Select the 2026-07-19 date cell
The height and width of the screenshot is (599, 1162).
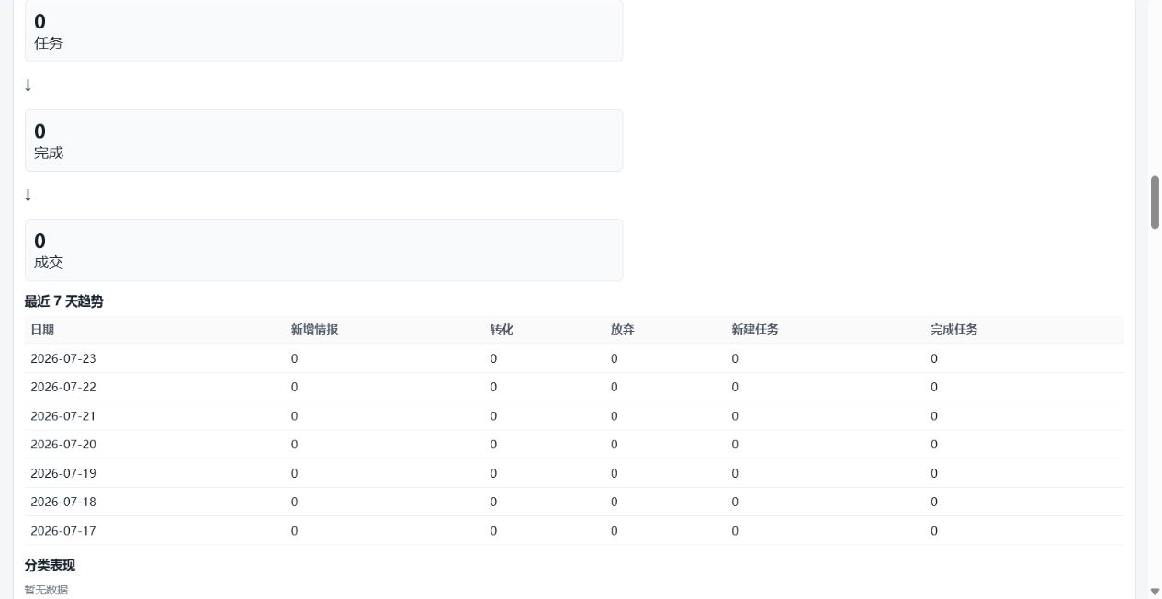[63, 473]
